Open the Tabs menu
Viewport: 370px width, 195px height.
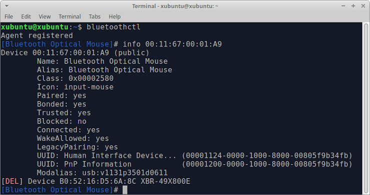click(94, 16)
